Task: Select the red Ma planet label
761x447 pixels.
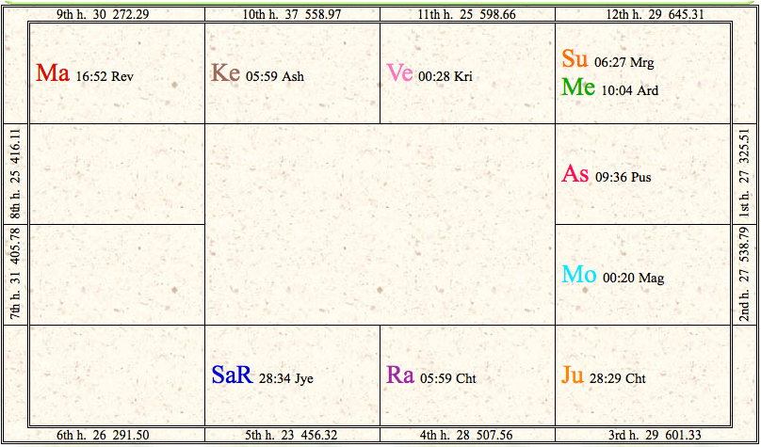Action: 53,72
